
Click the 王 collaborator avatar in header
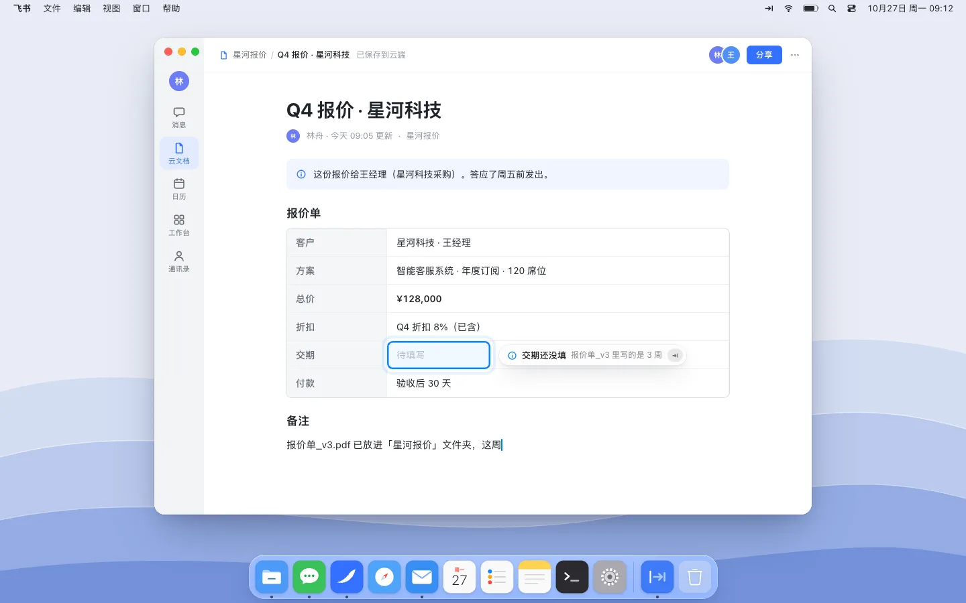[x=731, y=55]
